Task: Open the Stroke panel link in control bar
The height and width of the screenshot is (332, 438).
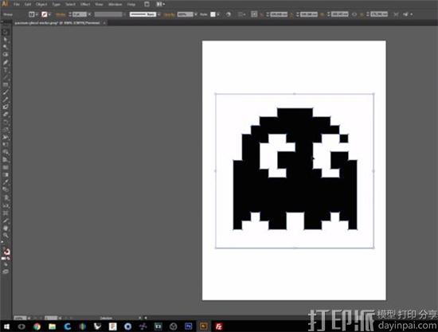Action: 61,14
